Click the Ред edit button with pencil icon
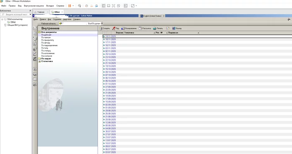 click(116, 28)
